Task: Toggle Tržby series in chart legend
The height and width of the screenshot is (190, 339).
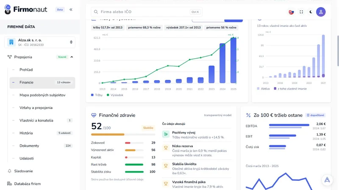Action: point(97,95)
